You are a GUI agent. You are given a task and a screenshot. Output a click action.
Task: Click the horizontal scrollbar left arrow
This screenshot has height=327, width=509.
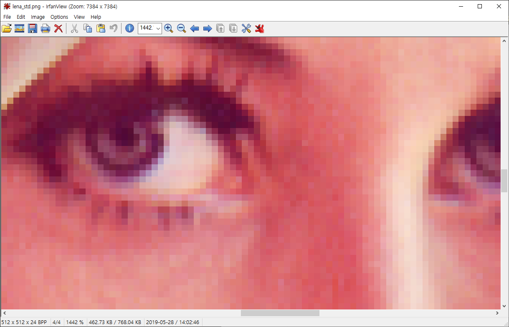(5, 313)
